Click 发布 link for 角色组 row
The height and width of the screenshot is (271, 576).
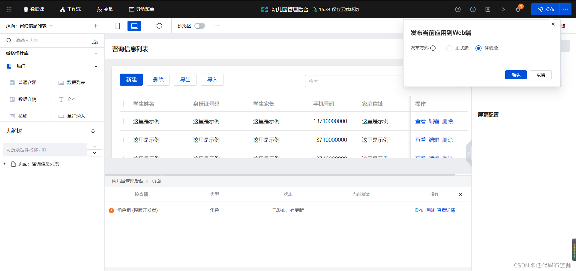tap(419, 210)
